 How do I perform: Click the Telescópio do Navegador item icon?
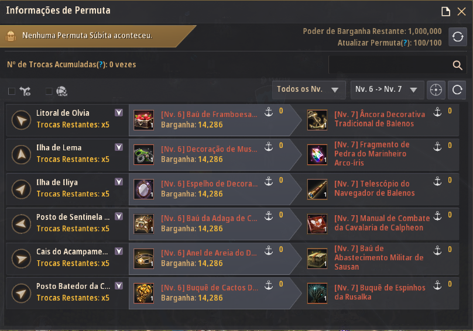pyautogui.click(x=317, y=188)
